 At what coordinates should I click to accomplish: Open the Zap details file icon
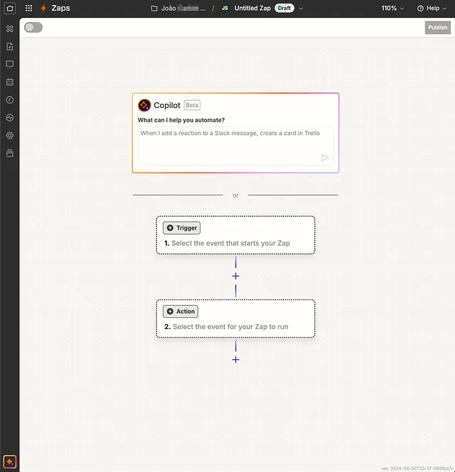coord(10,46)
